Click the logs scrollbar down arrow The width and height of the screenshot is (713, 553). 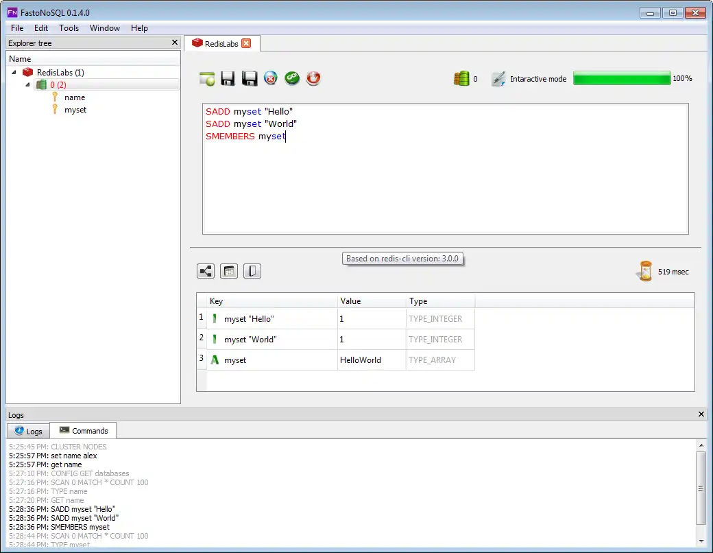[701, 541]
